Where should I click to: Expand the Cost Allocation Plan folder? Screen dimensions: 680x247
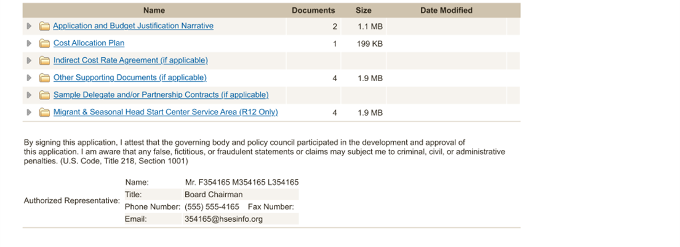[x=29, y=44]
